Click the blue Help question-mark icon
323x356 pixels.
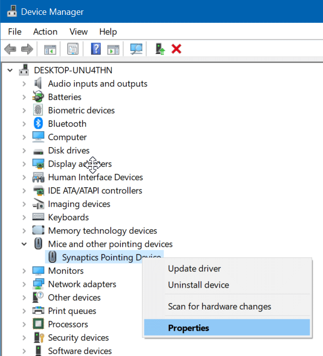[x=96, y=49]
